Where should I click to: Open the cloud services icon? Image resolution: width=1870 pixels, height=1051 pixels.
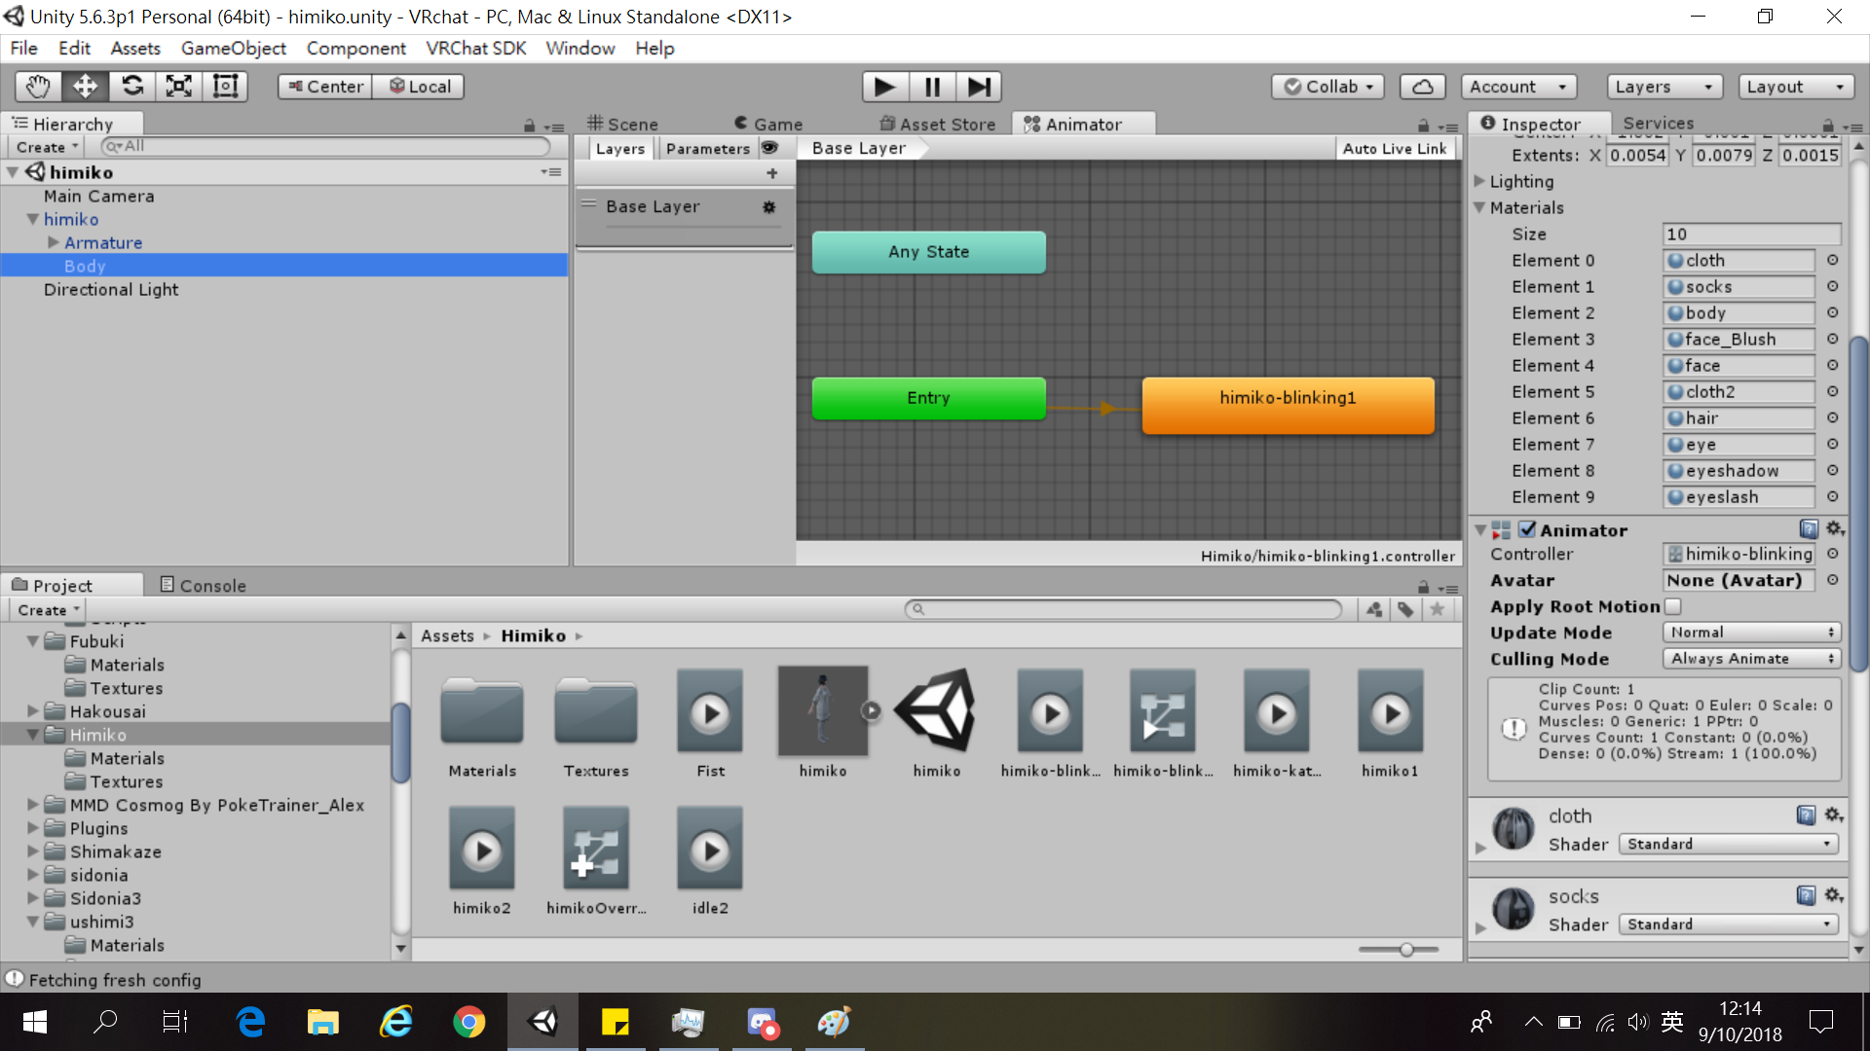(1422, 87)
